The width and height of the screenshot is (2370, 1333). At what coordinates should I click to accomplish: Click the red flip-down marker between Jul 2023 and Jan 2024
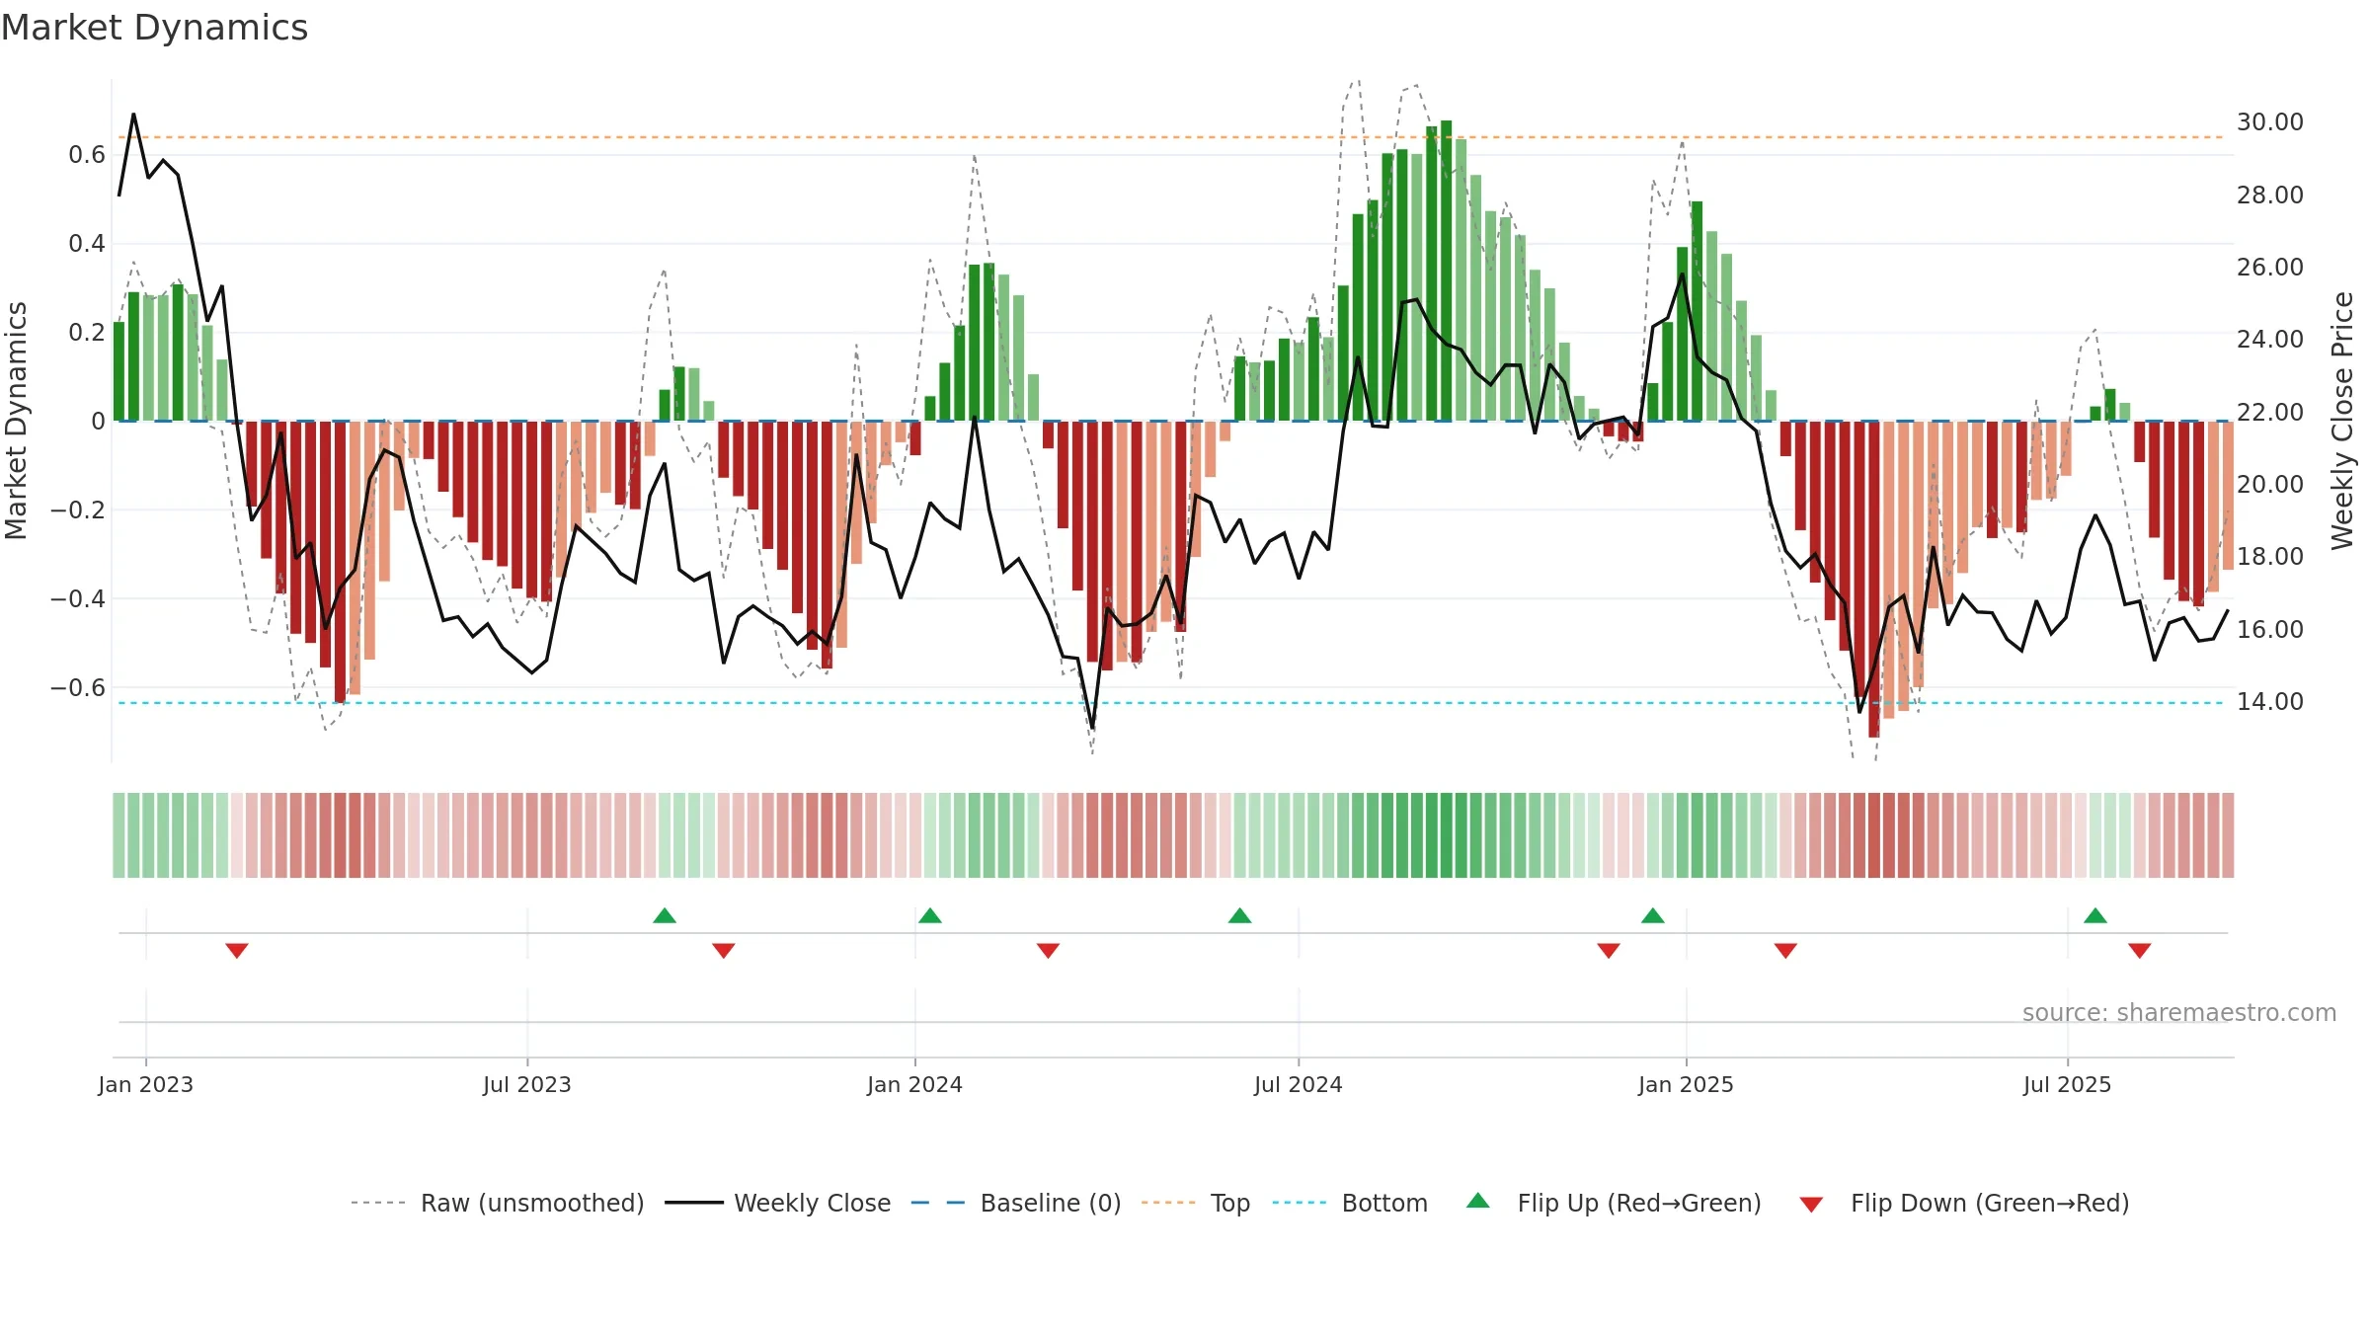(724, 951)
